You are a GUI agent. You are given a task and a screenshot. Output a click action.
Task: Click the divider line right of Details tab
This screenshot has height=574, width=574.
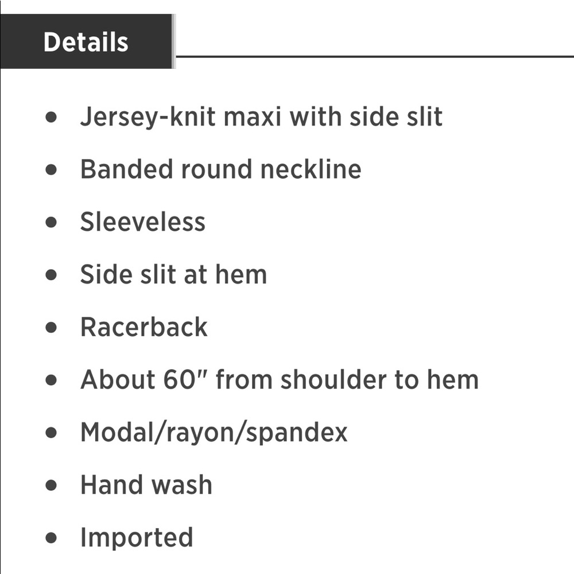(x=375, y=57)
